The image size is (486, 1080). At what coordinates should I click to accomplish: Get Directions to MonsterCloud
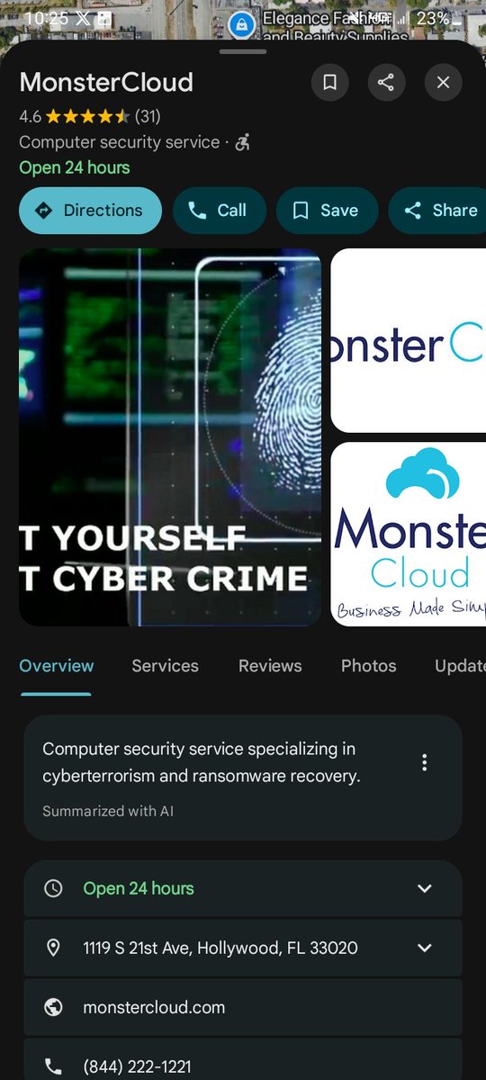90,211
